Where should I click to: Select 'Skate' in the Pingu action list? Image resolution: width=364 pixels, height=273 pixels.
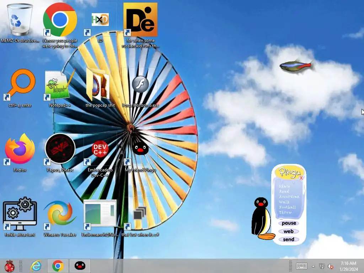[x=284, y=186]
